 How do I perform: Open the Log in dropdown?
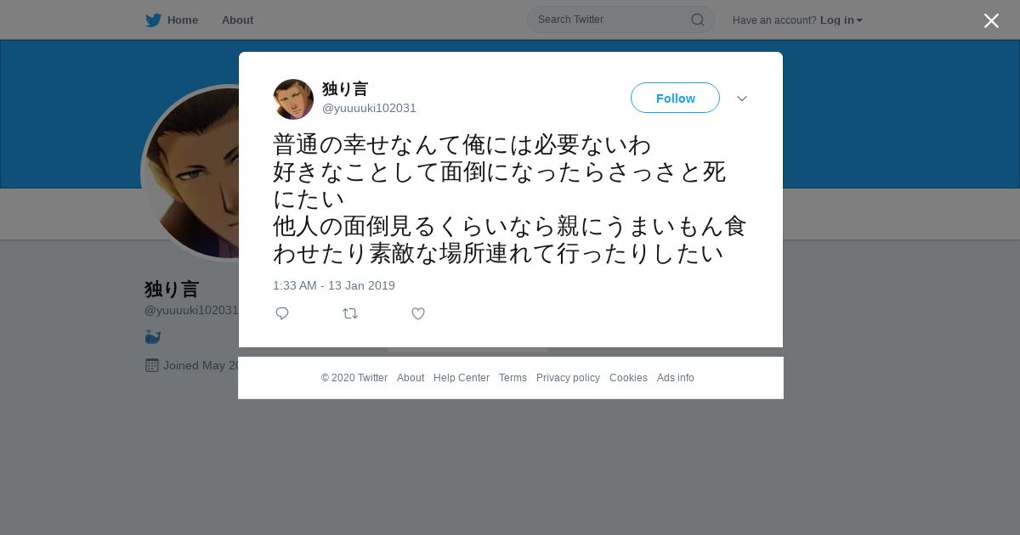[x=841, y=20]
